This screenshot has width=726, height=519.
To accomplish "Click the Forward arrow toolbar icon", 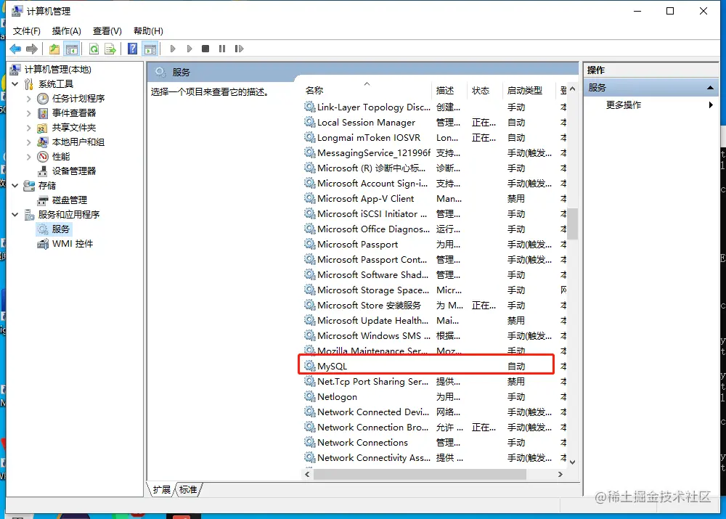I will 32,49.
